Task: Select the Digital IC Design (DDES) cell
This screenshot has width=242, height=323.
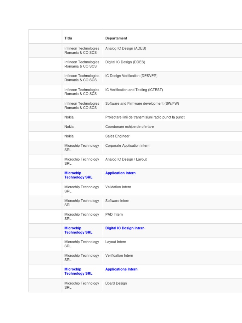Action: [x=125, y=62]
